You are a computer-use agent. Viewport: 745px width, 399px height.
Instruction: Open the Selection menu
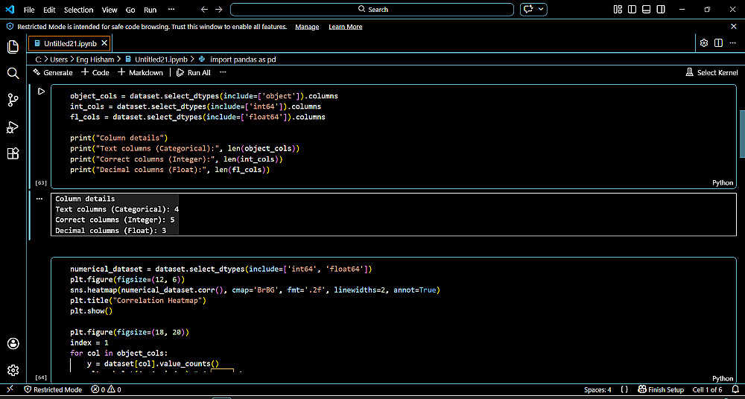78,10
